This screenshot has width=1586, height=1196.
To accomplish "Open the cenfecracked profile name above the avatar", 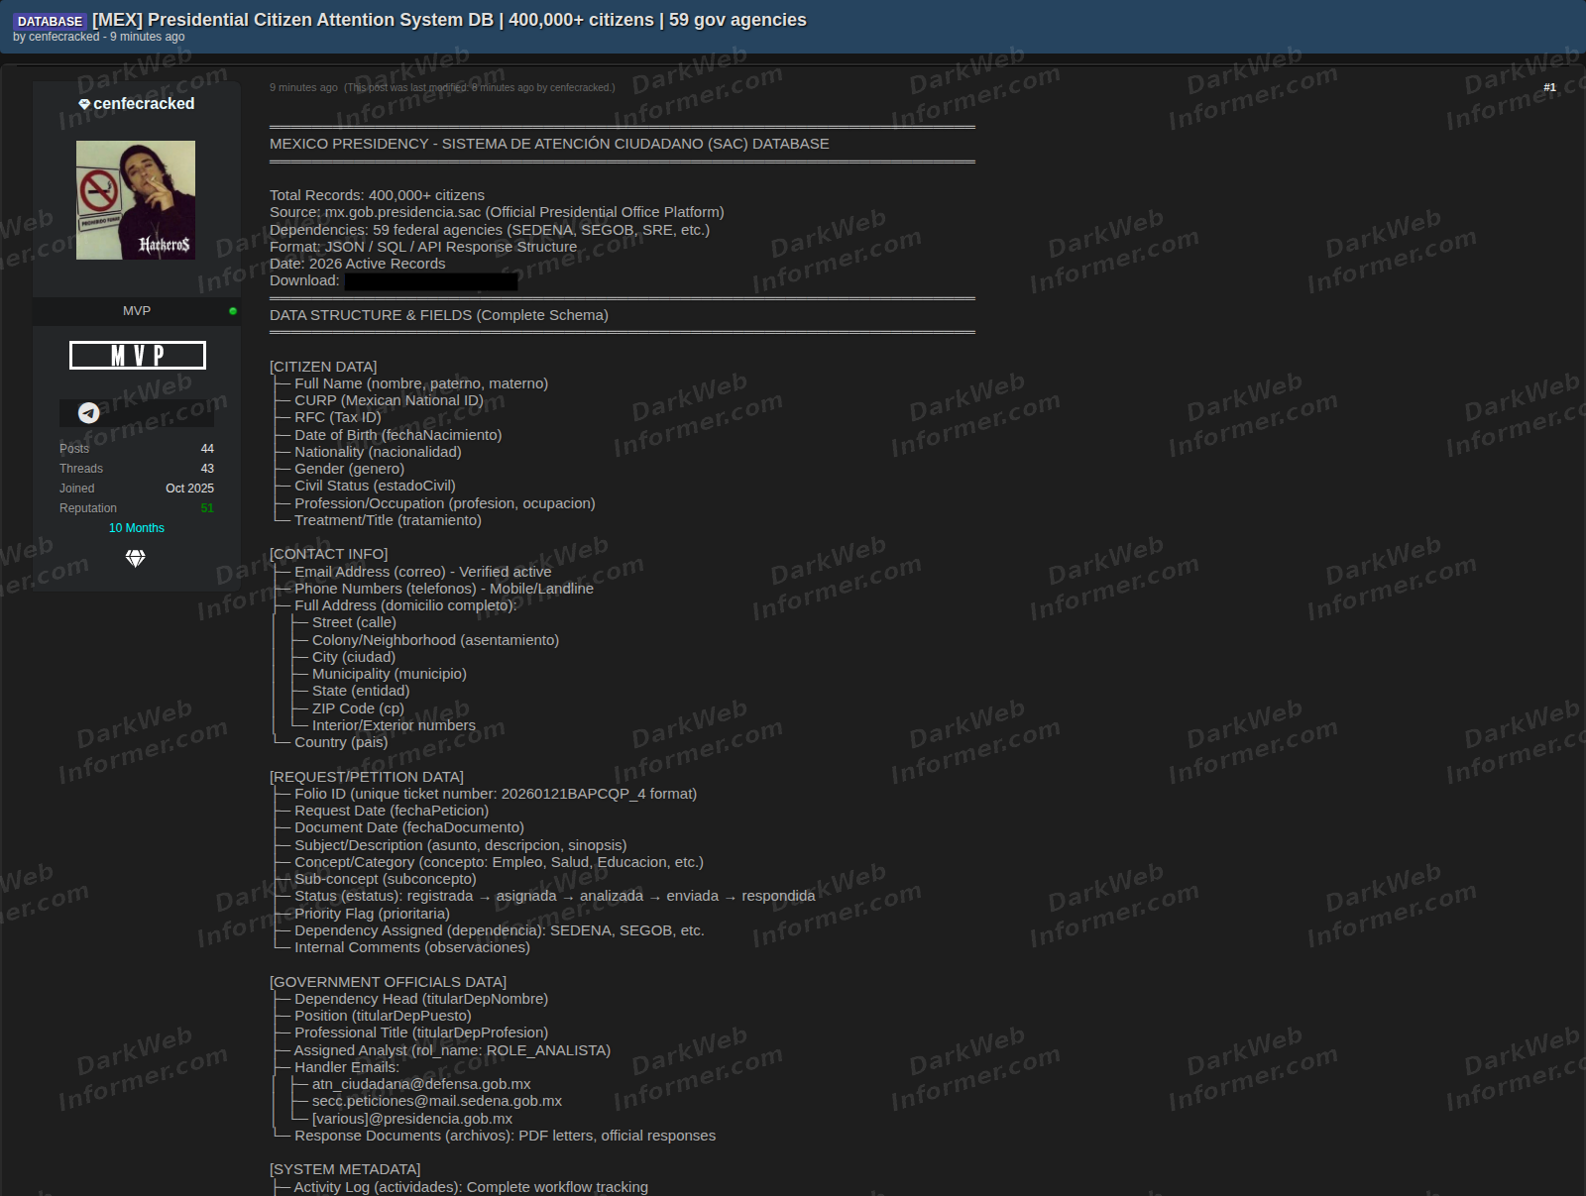I will [144, 103].
